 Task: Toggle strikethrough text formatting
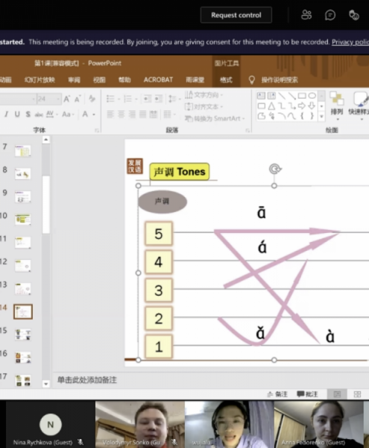point(28,114)
